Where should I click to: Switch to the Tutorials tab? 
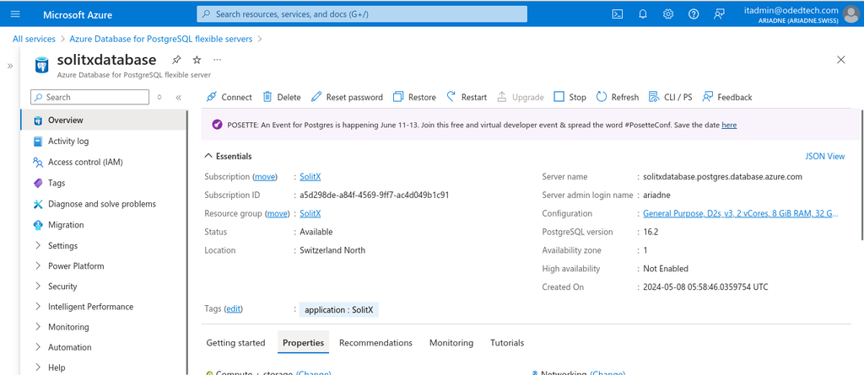tap(507, 342)
